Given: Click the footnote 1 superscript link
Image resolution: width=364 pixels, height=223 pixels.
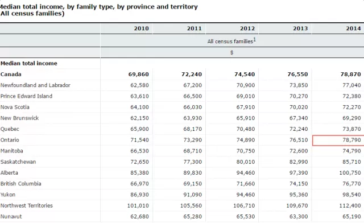Looking at the screenshot, I should 254,40.
